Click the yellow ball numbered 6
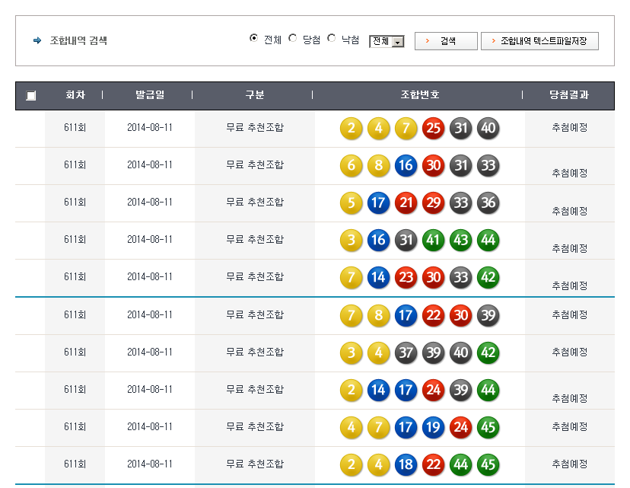The width and height of the screenshot is (630, 488). 351,165
